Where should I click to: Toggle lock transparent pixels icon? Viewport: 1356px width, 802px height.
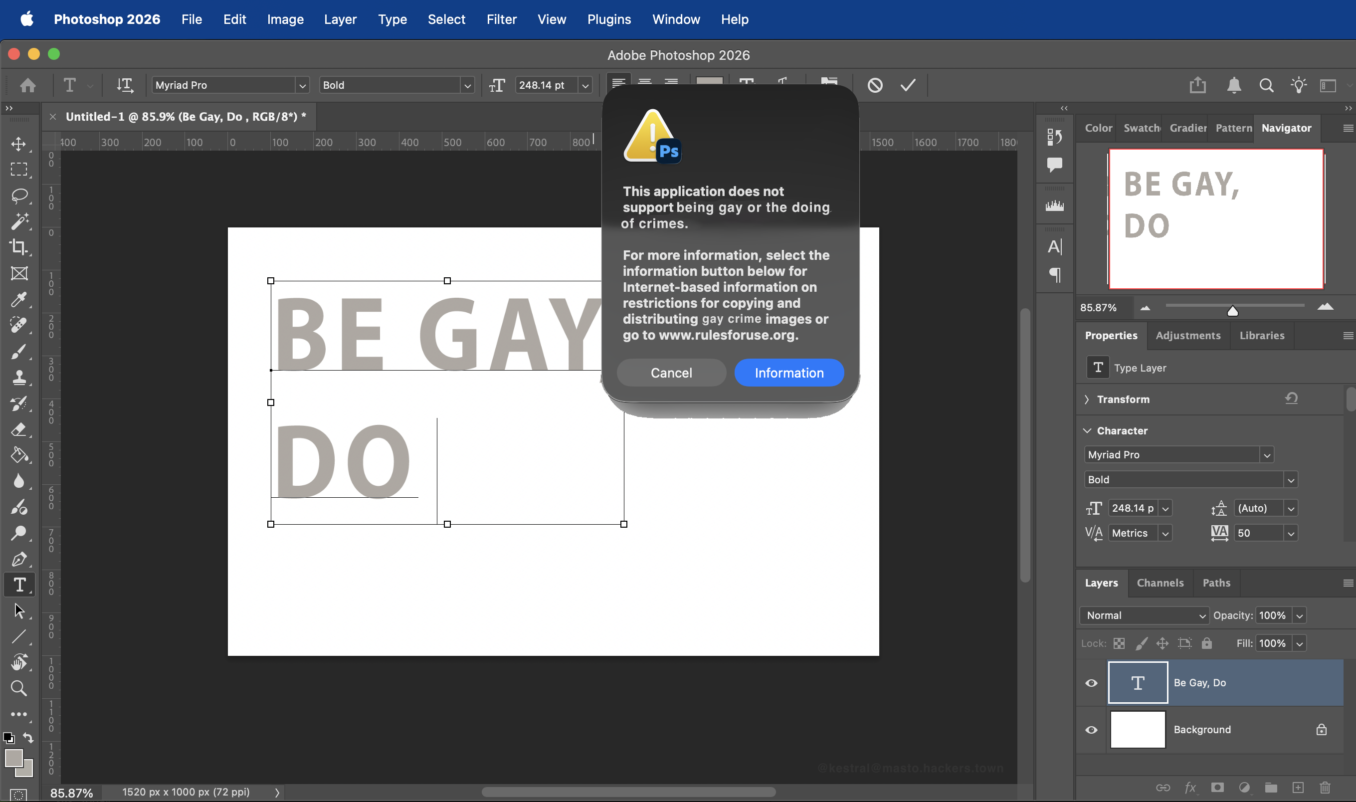[x=1119, y=643]
